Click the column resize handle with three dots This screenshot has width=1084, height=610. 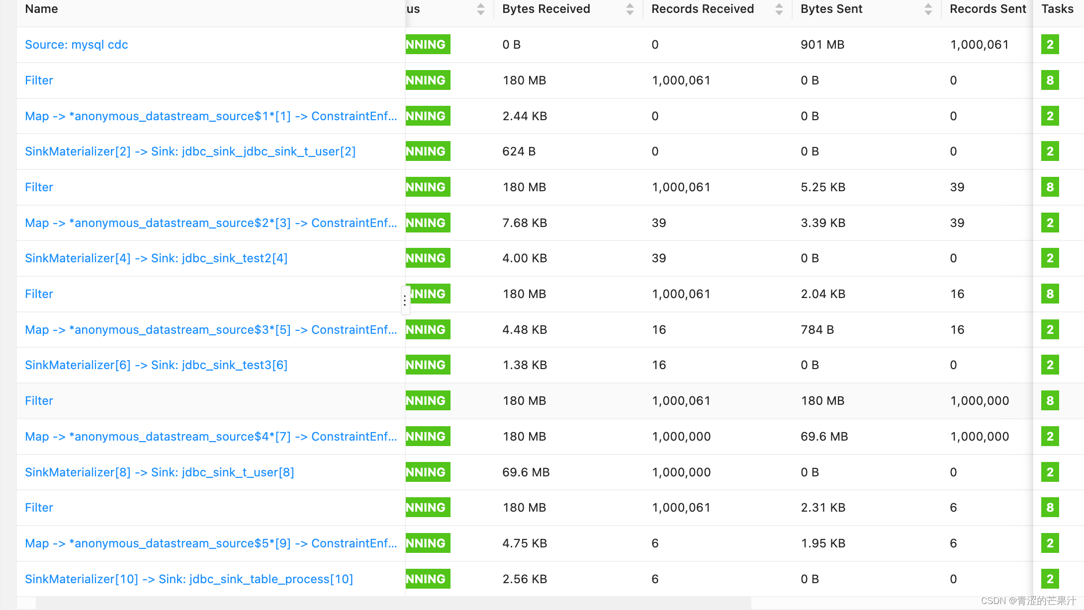(405, 300)
